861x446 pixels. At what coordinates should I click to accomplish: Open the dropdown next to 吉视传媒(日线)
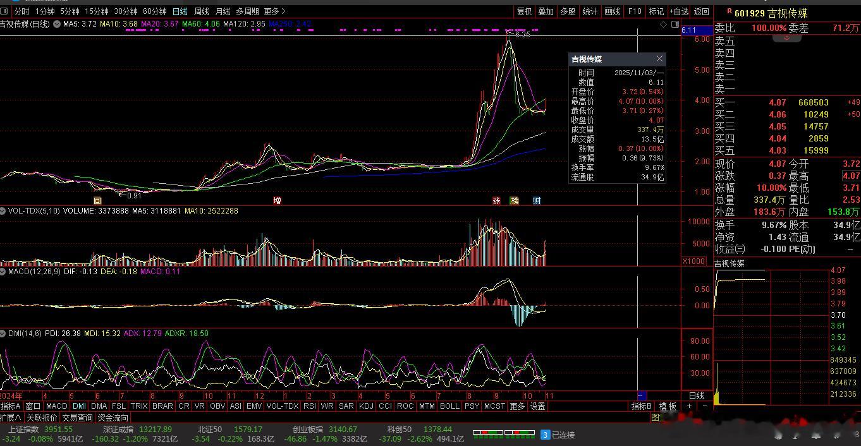(x=57, y=24)
